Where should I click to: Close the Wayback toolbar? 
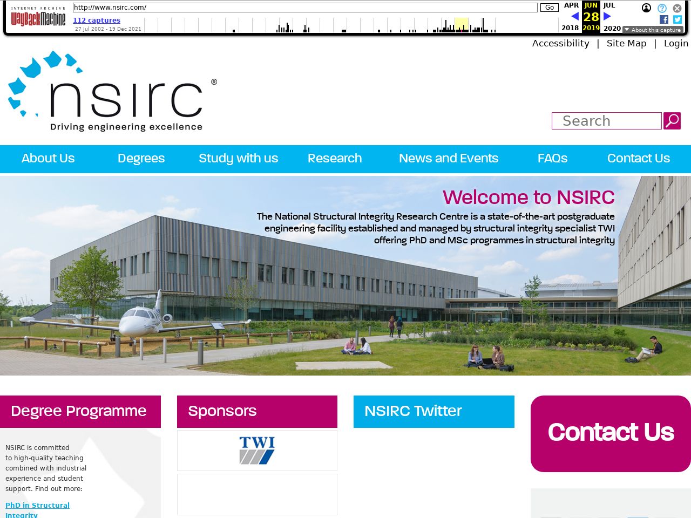click(x=677, y=8)
